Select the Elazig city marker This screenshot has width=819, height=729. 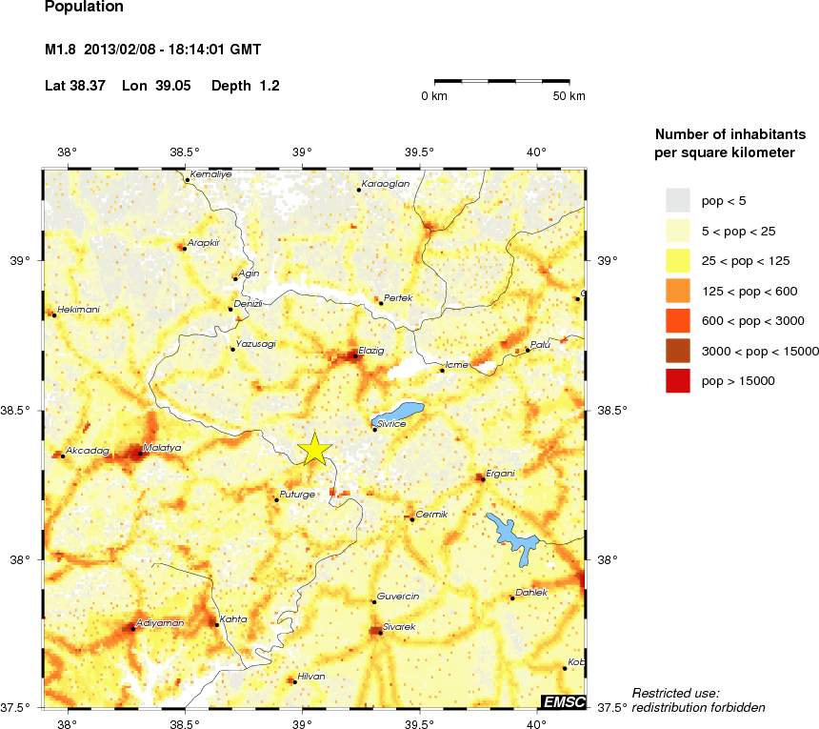(x=355, y=356)
